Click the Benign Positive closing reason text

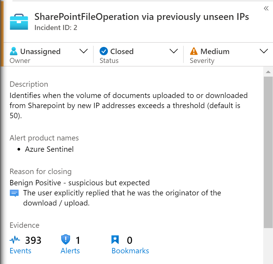(x=79, y=183)
